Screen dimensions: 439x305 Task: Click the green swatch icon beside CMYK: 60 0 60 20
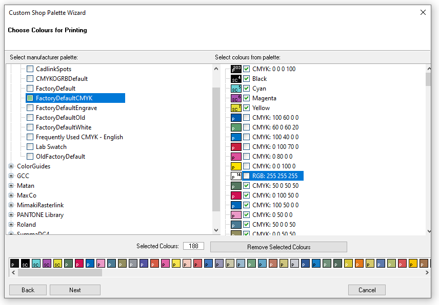pos(236,127)
